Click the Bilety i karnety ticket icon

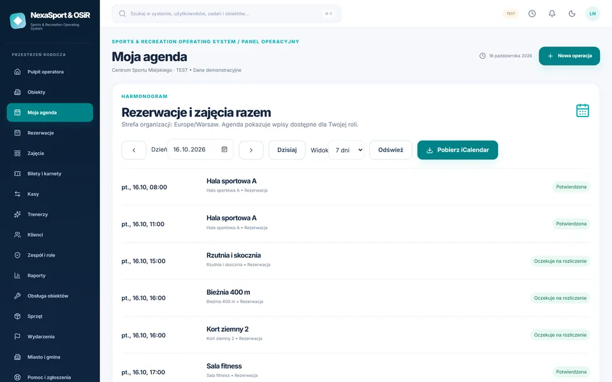(x=17, y=173)
